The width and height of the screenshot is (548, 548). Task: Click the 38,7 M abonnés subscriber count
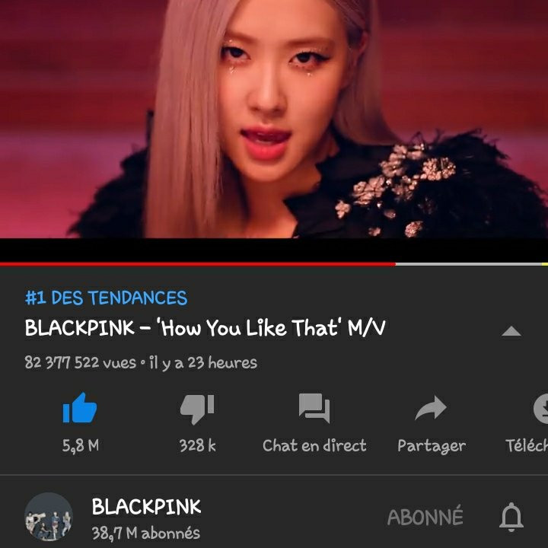[x=145, y=534]
